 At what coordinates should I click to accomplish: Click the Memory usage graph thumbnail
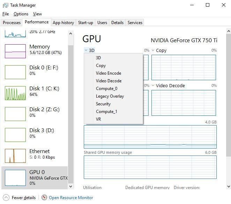pos(15,51)
